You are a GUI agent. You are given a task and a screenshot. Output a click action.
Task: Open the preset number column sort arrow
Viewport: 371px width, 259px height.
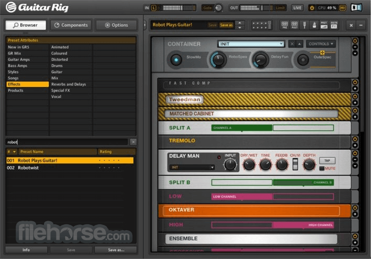pyautogui.click(x=14, y=152)
